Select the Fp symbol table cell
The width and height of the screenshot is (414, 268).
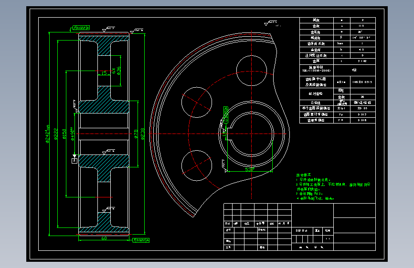342,114
